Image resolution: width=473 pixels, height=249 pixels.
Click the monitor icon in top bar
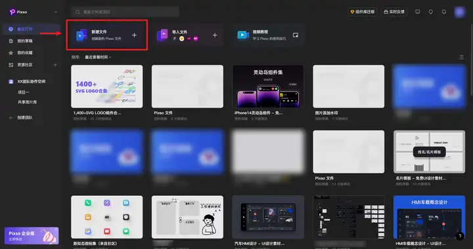click(418, 12)
